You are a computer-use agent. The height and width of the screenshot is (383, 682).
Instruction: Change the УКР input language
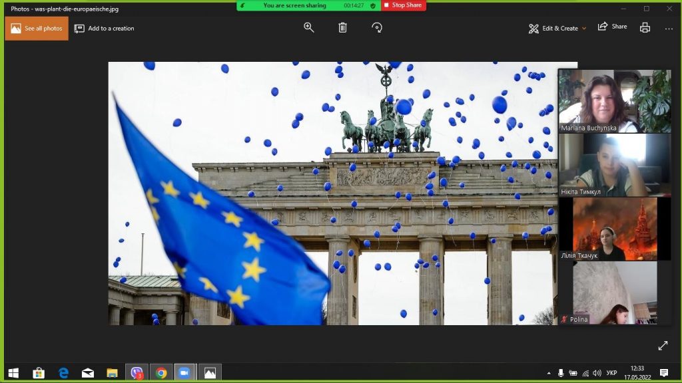pyautogui.click(x=612, y=373)
